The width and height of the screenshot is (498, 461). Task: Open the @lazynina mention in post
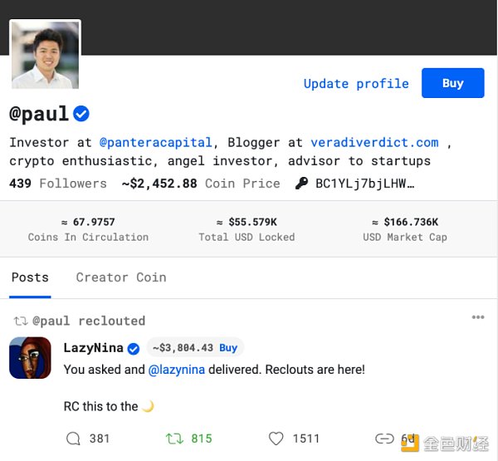pyautogui.click(x=179, y=369)
